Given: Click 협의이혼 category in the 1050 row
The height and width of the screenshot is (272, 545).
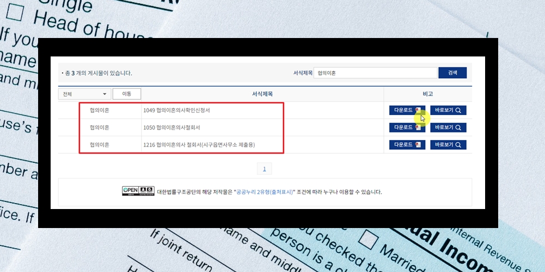Looking at the screenshot, I should 100,128.
